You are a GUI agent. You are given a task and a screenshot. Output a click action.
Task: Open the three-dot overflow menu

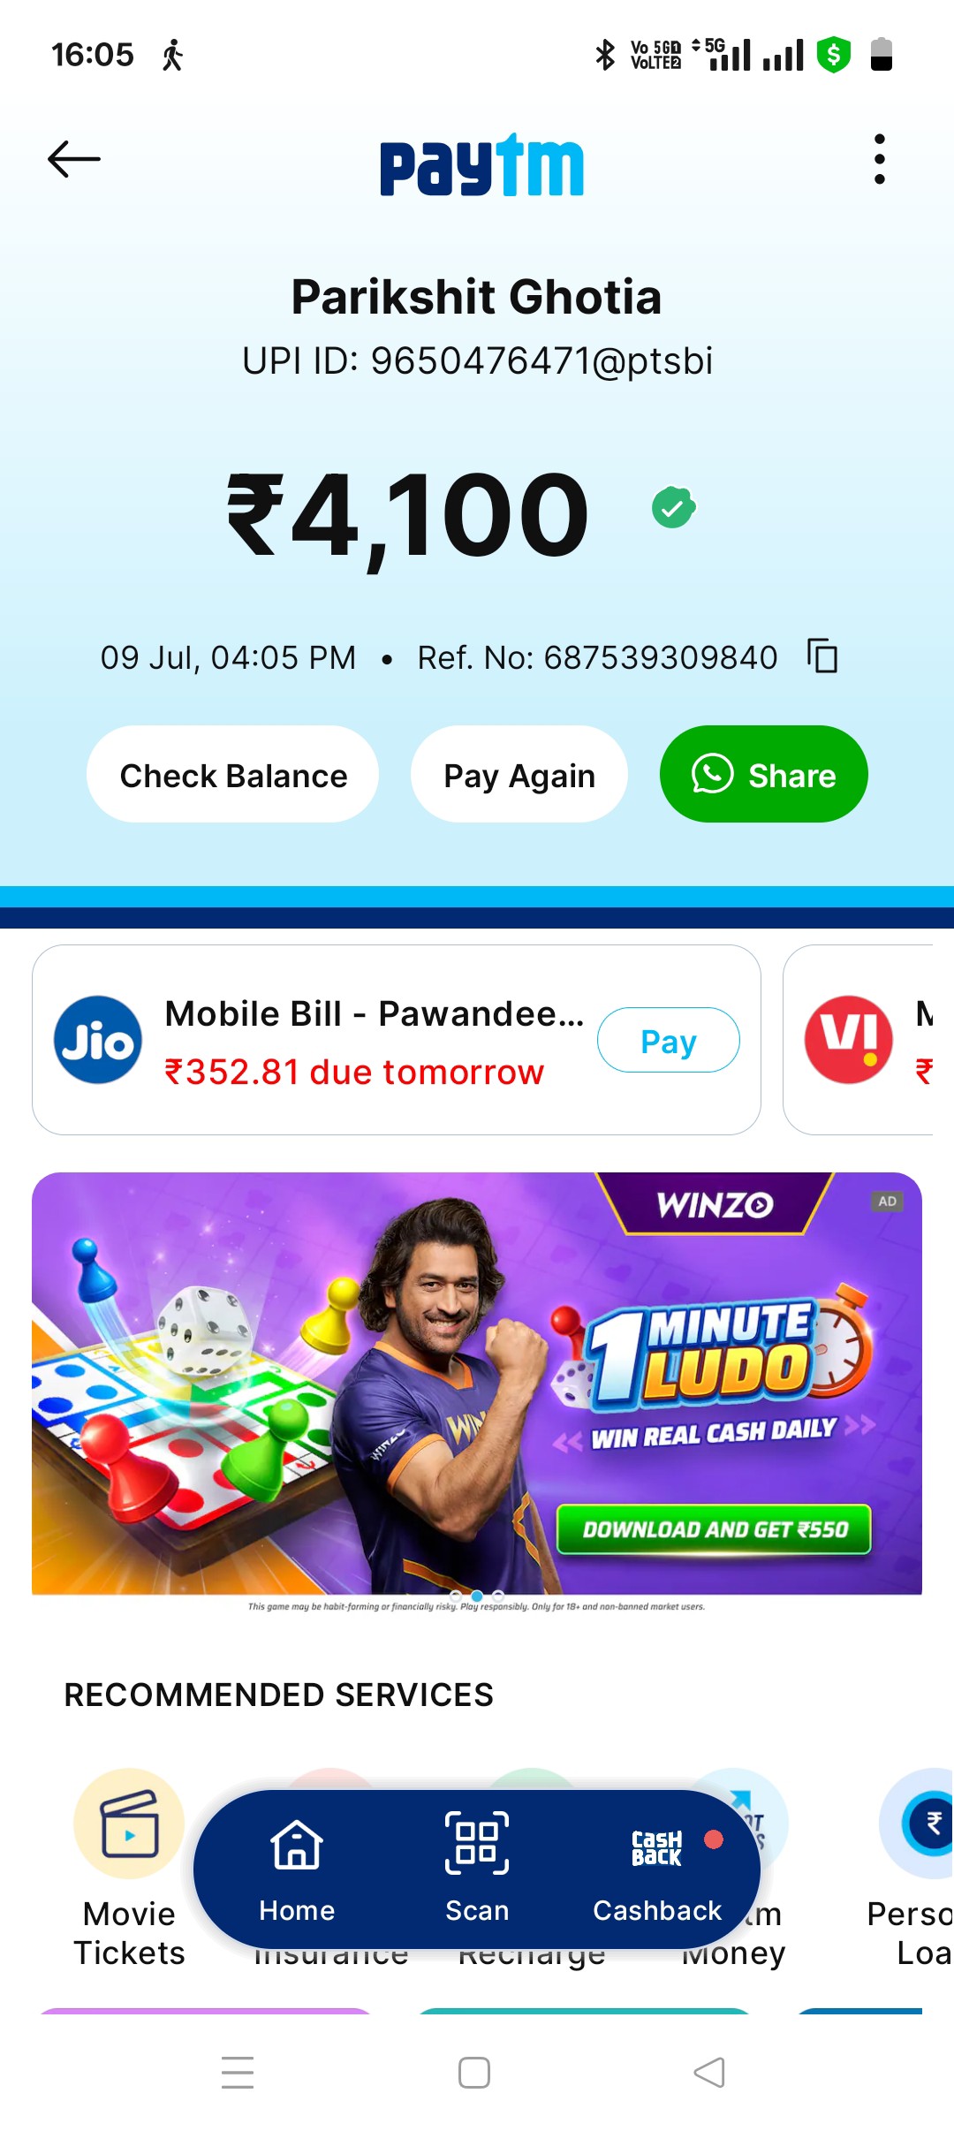tap(879, 159)
